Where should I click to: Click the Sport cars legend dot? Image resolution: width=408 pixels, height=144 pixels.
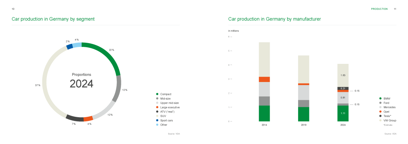[157, 120]
